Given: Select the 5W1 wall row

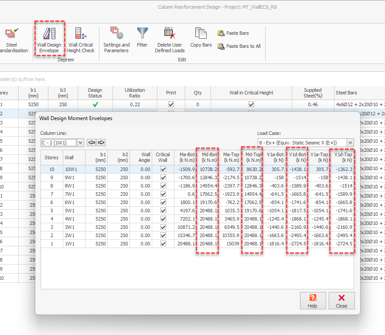Looking at the screenshot, I should point(69,211).
